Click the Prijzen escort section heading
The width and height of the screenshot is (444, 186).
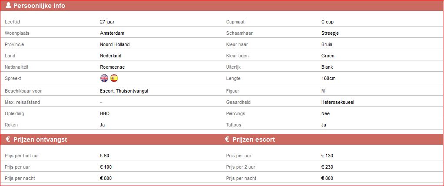tap(254, 139)
